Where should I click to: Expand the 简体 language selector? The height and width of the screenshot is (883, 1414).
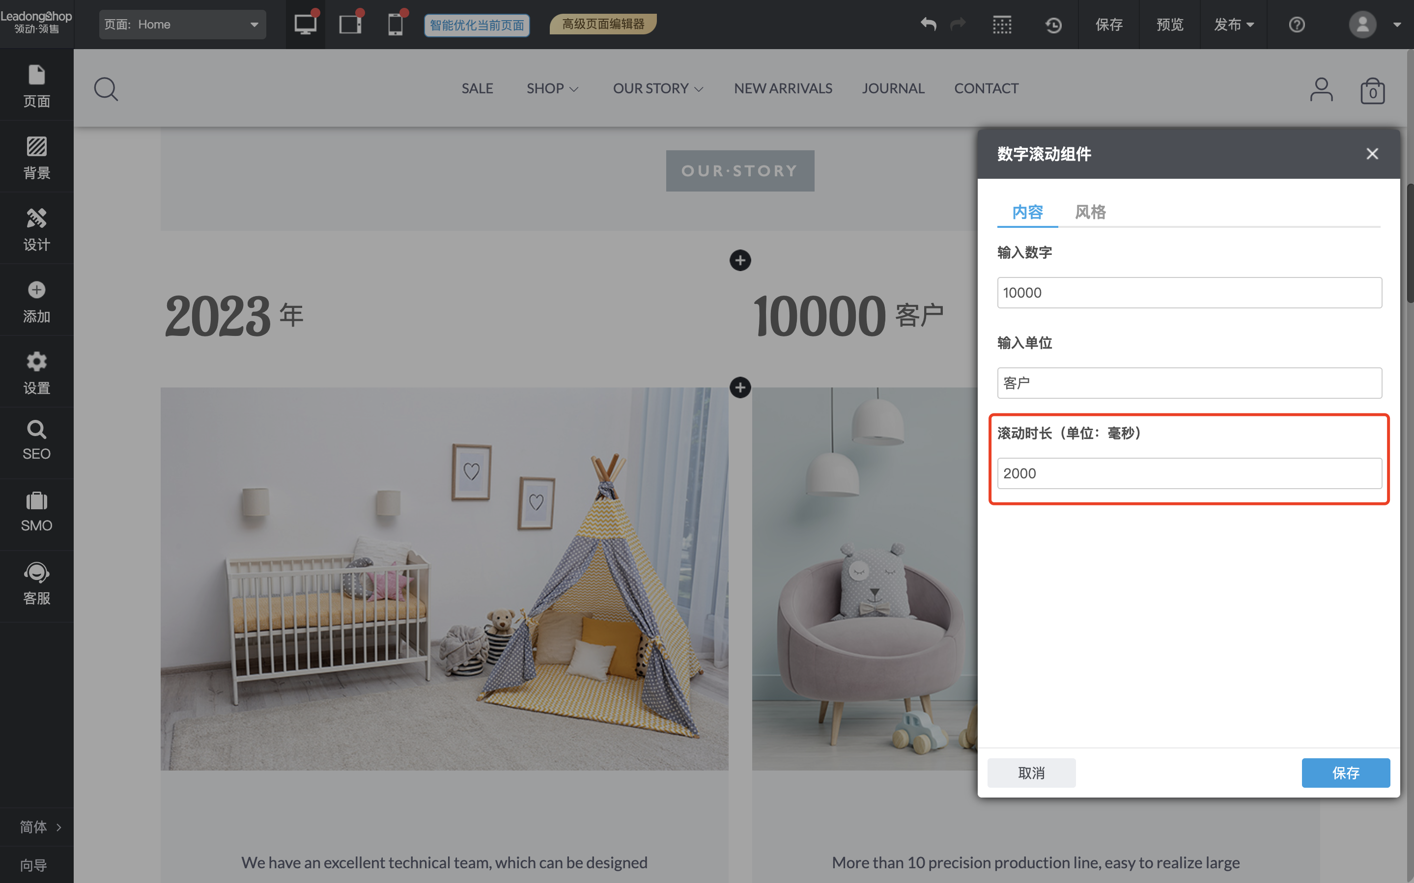(x=40, y=827)
